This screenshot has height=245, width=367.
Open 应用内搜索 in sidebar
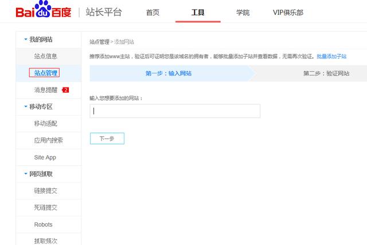(49, 140)
